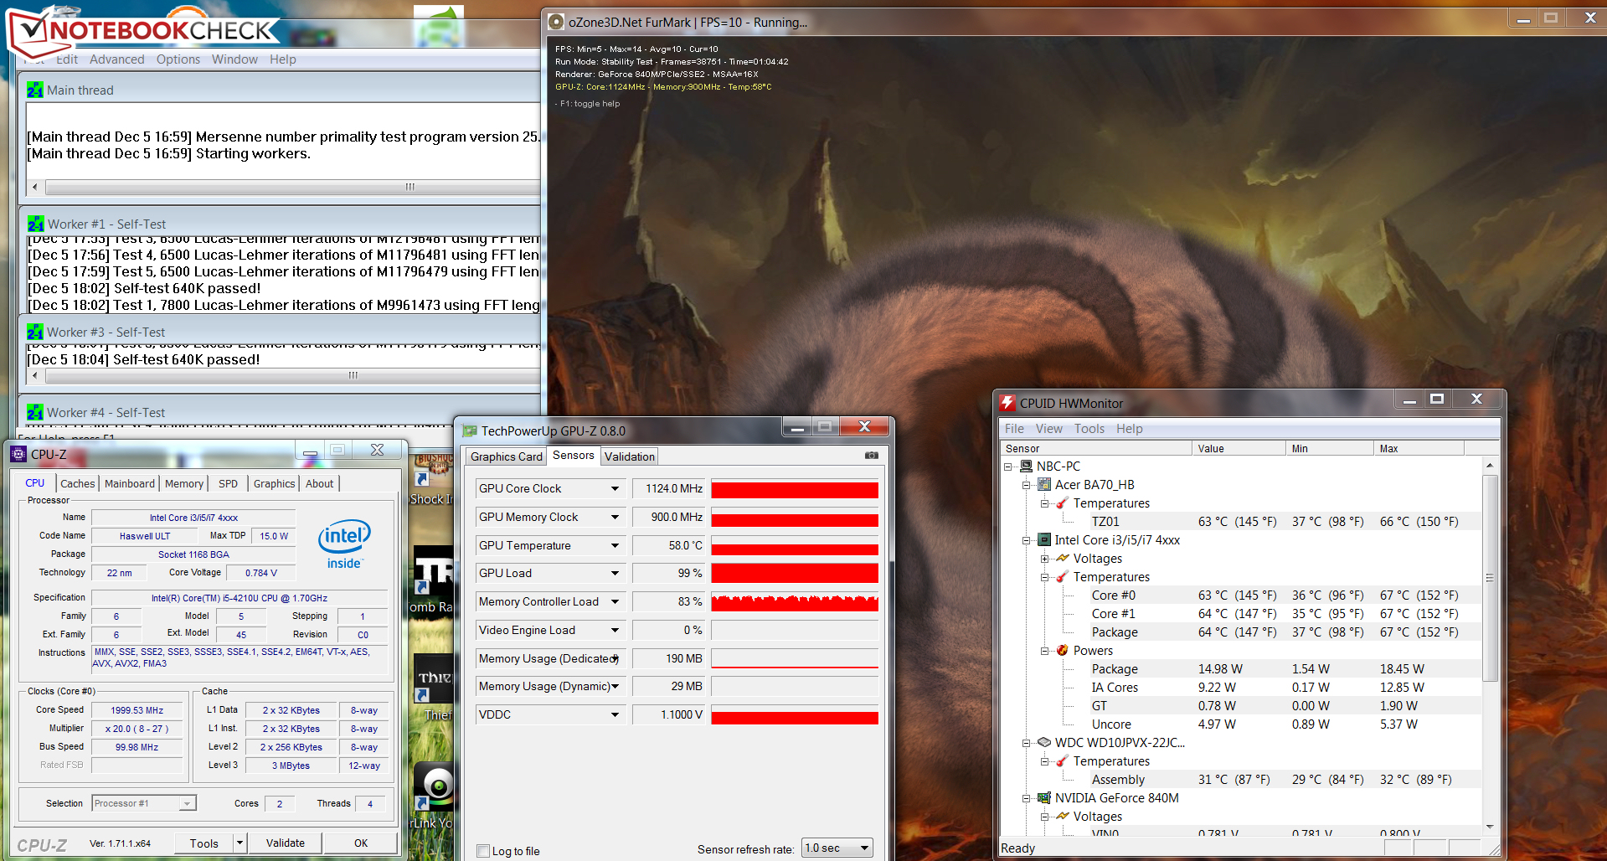
Task: Click the GPU-Z screenshot camera icon
Action: (871, 456)
